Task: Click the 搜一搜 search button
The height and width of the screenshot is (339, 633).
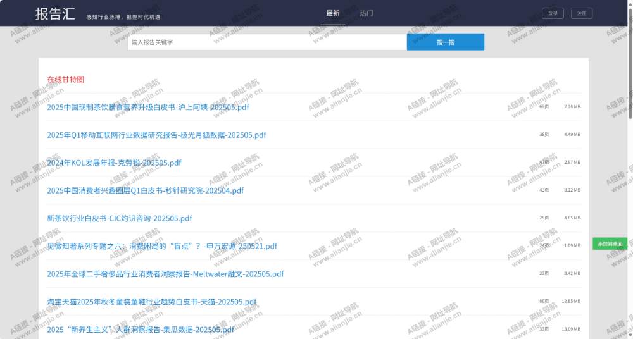Action: click(446, 42)
